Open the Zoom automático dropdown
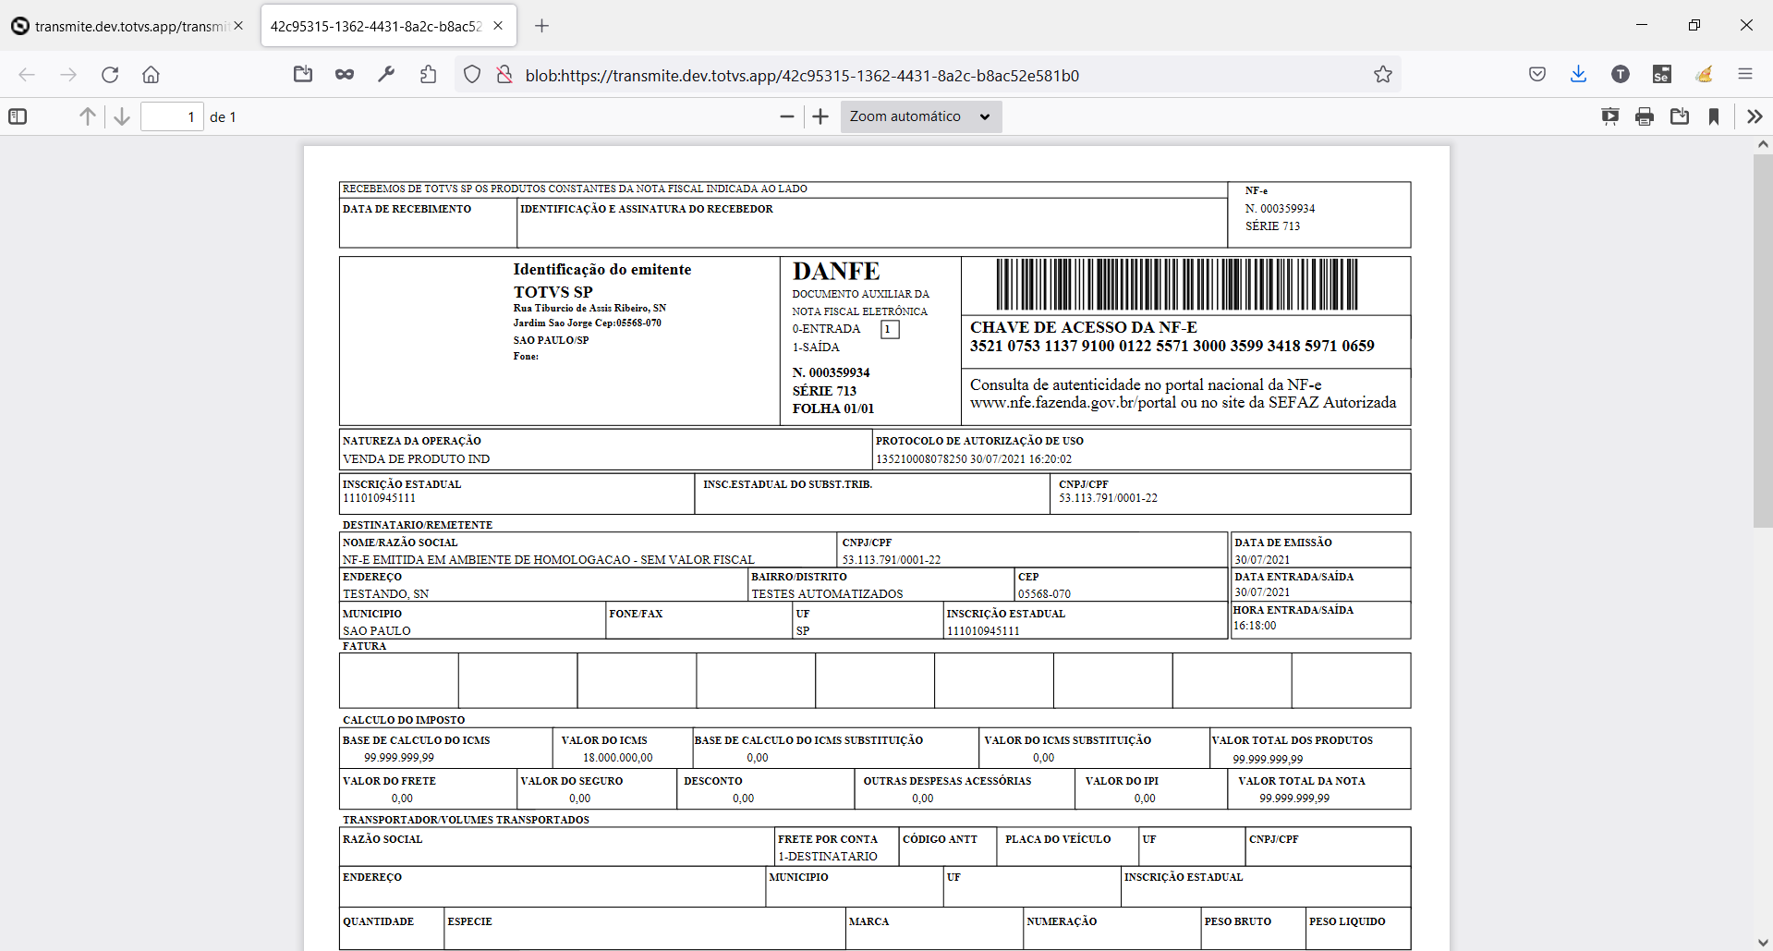 pos(920,116)
